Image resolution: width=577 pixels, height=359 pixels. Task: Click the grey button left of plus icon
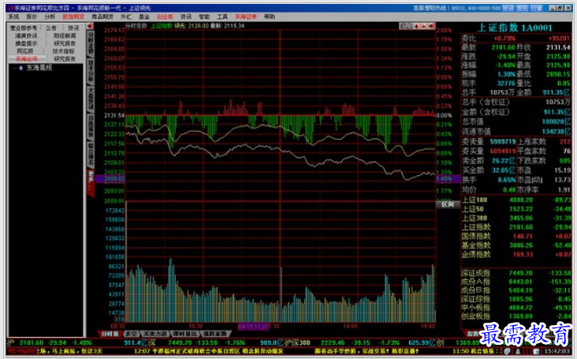tap(406, 26)
